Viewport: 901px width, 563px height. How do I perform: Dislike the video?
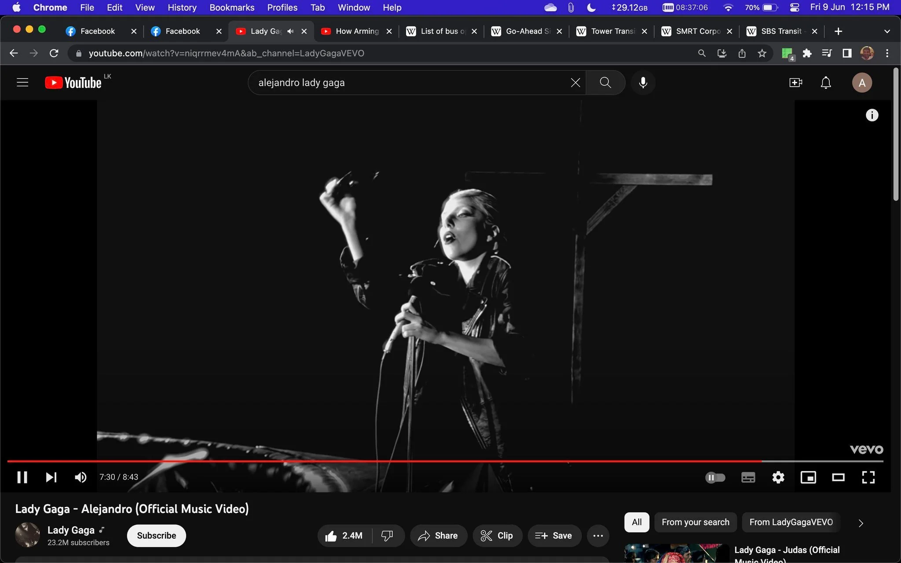pos(387,535)
